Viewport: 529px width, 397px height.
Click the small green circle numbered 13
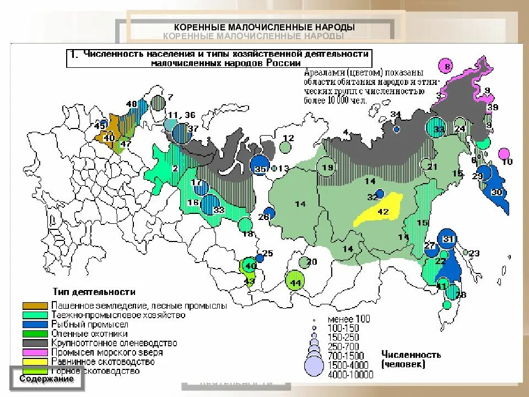(274, 168)
